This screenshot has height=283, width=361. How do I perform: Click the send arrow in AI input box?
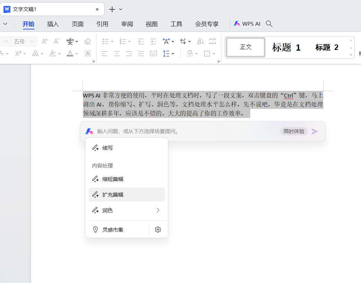(314, 131)
